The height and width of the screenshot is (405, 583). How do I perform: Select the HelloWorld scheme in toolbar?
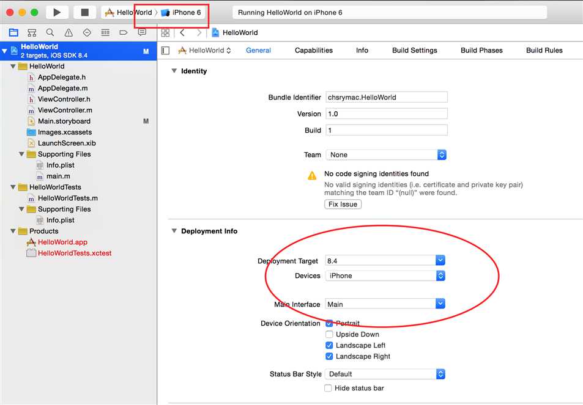pyautogui.click(x=128, y=12)
